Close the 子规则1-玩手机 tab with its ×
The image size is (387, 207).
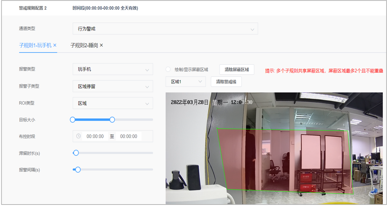coord(55,45)
